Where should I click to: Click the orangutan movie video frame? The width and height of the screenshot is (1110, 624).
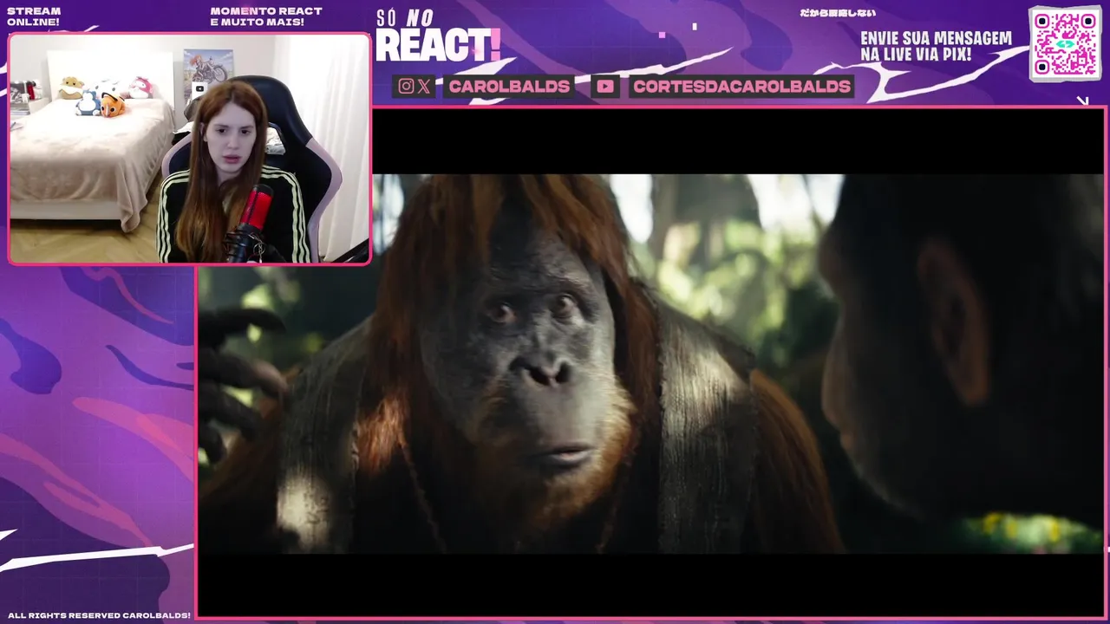(651, 362)
